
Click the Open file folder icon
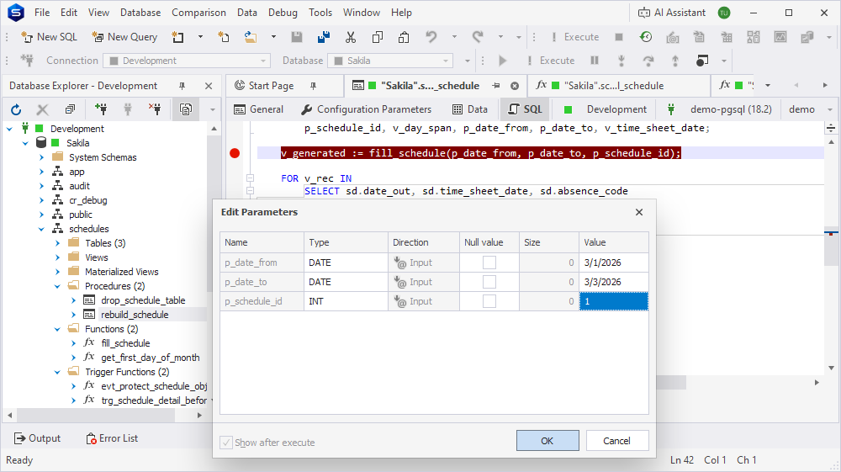[251, 37]
